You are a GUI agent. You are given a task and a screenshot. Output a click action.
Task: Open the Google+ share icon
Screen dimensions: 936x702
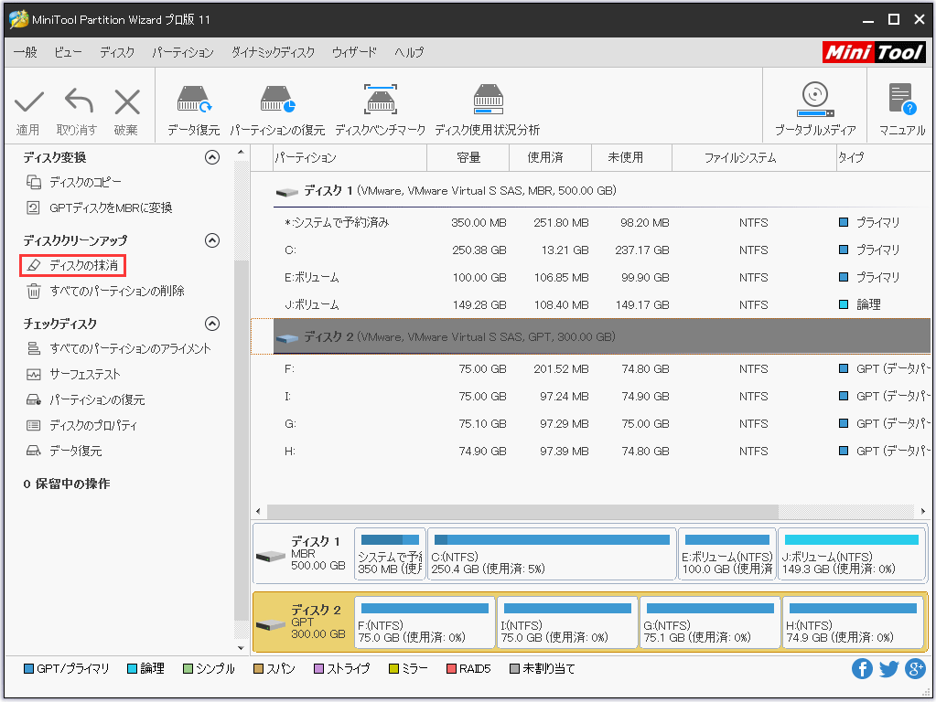click(915, 668)
